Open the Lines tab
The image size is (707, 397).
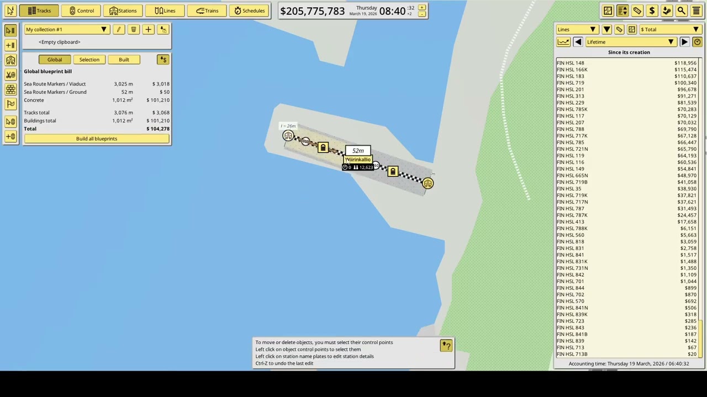tap(165, 10)
